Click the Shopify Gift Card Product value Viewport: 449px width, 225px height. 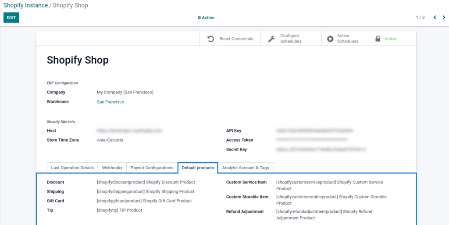tap(144, 201)
